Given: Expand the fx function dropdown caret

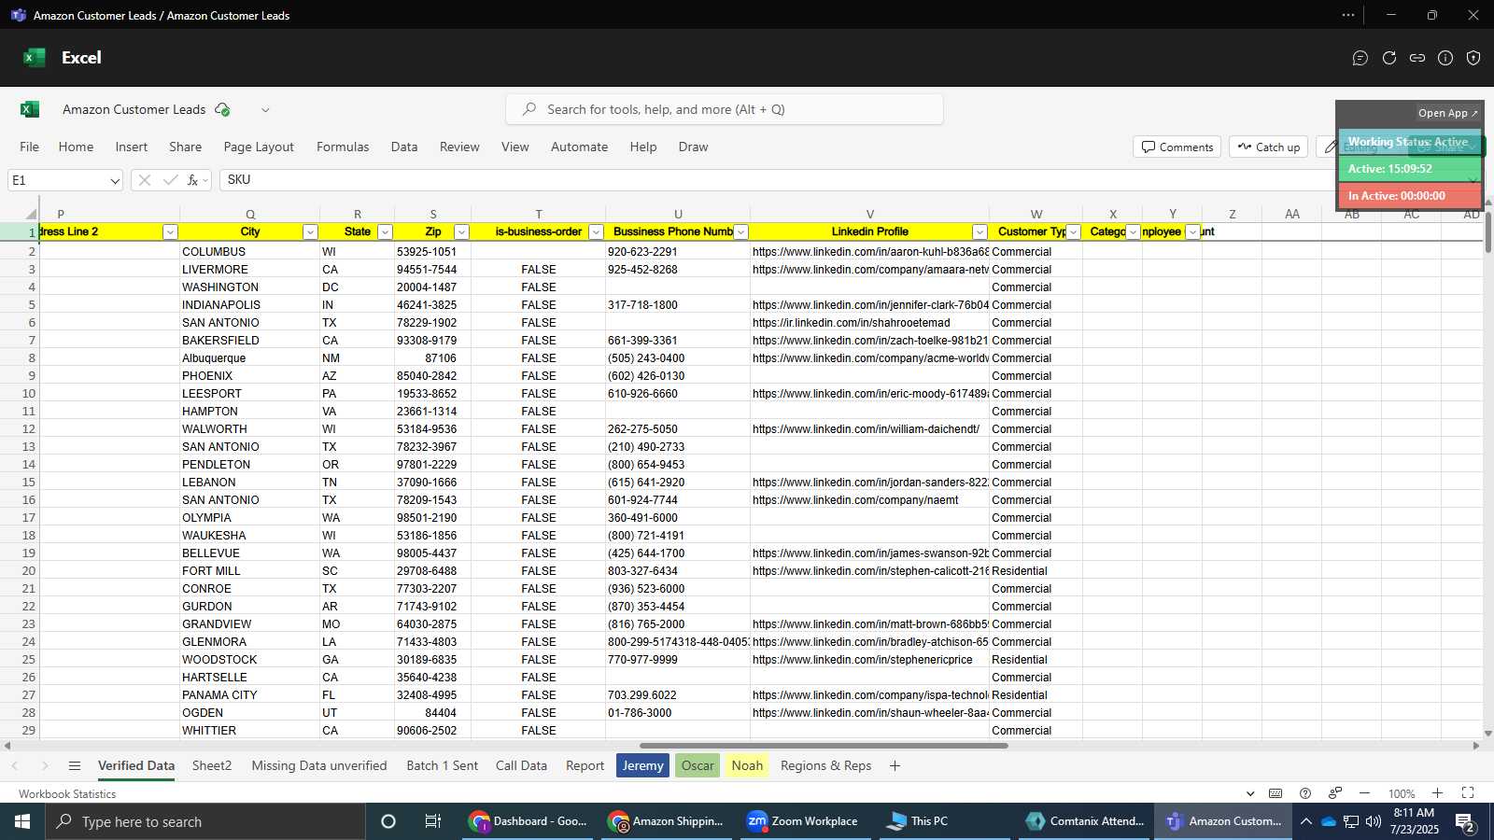Looking at the screenshot, I should coord(205,180).
